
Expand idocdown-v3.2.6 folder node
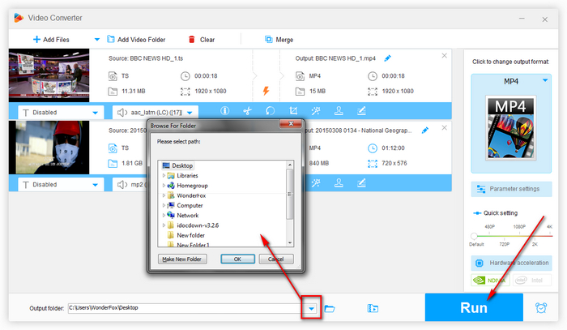tap(164, 225)
